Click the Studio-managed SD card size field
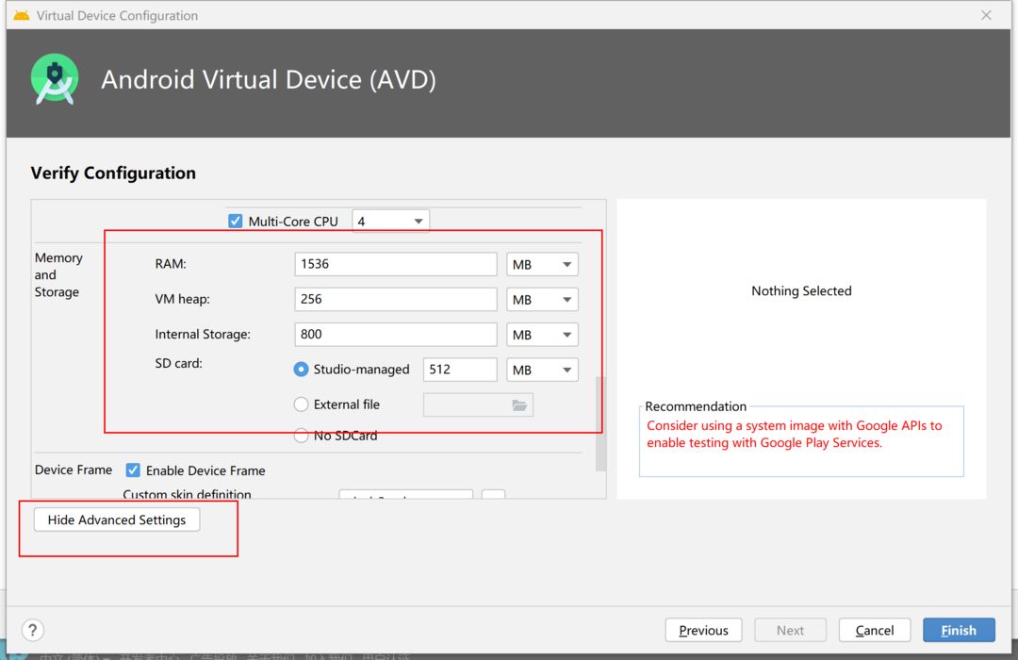Screen dimensions: 1018x660 pyautogui.click(x=460, y=369)
